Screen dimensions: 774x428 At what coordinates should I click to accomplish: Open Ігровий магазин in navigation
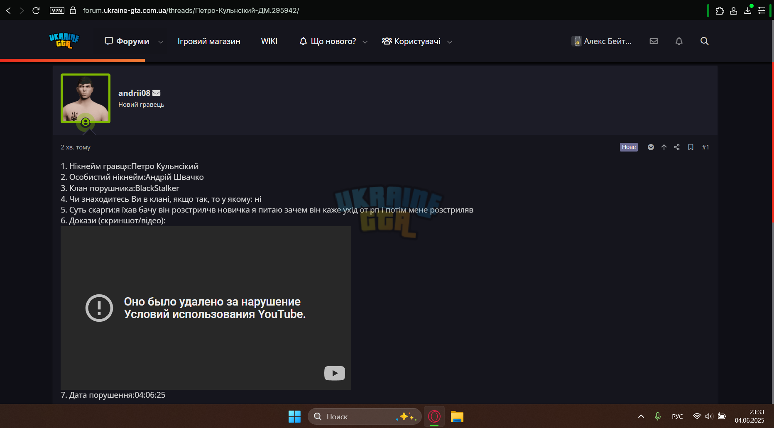click(x=209, y=41)
